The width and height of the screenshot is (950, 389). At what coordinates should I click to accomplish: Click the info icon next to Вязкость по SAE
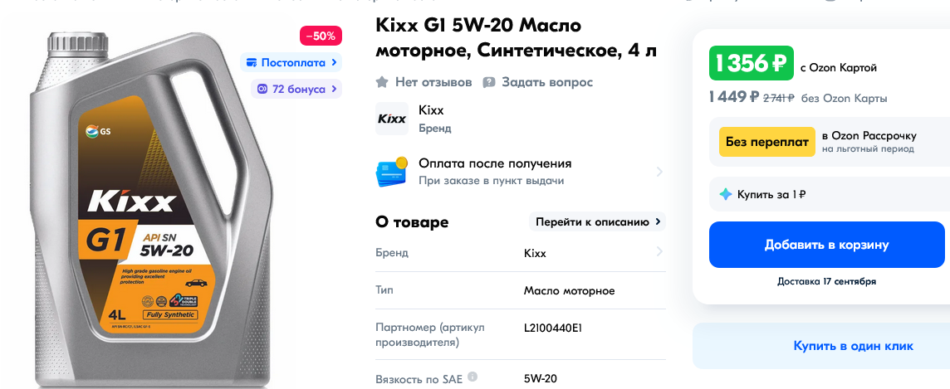pos(473,377)
